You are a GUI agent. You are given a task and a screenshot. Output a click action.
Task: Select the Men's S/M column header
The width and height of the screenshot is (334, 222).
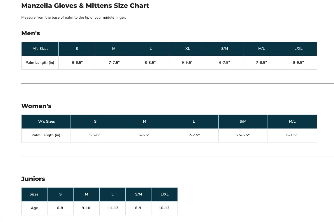[x=224, y=49]
